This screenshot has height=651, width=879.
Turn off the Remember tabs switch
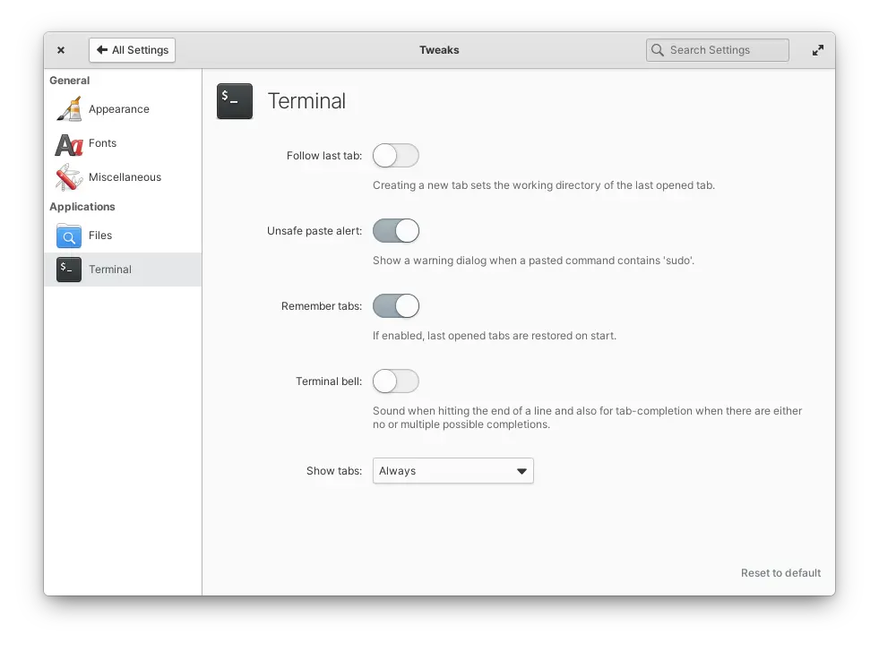coord(395,306)
